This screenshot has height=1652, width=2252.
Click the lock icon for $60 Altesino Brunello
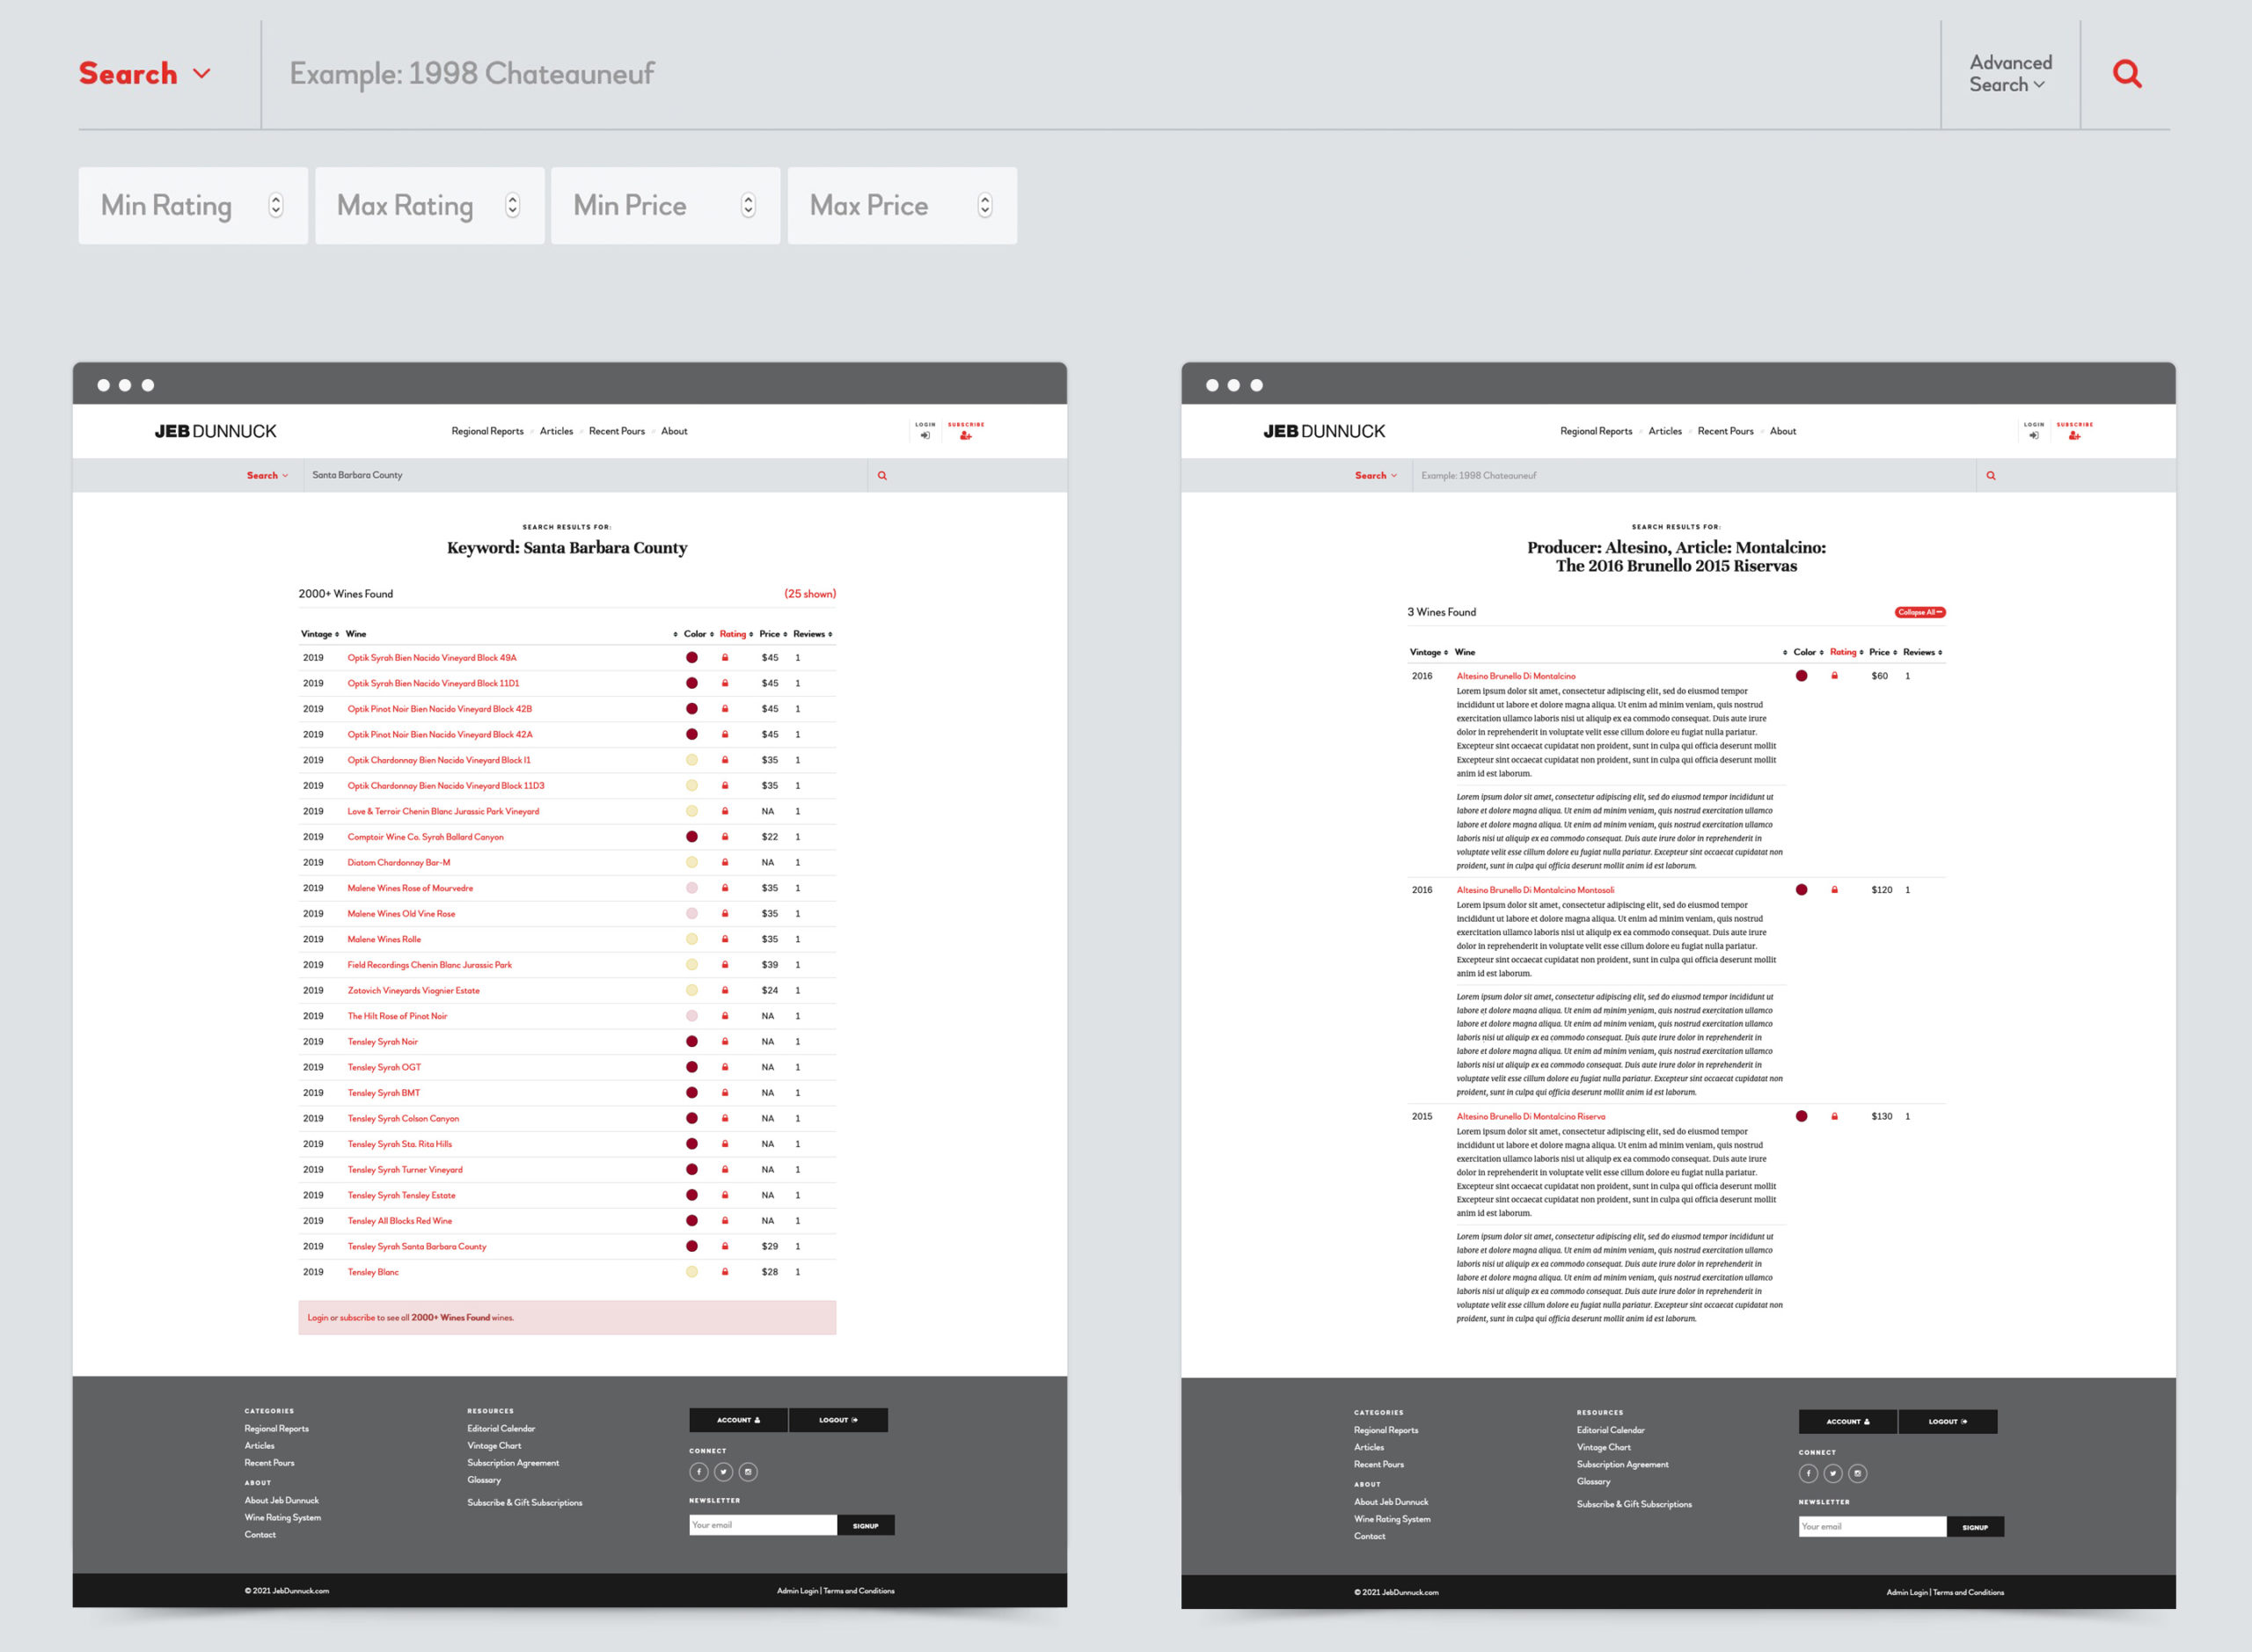[1834, 676]
